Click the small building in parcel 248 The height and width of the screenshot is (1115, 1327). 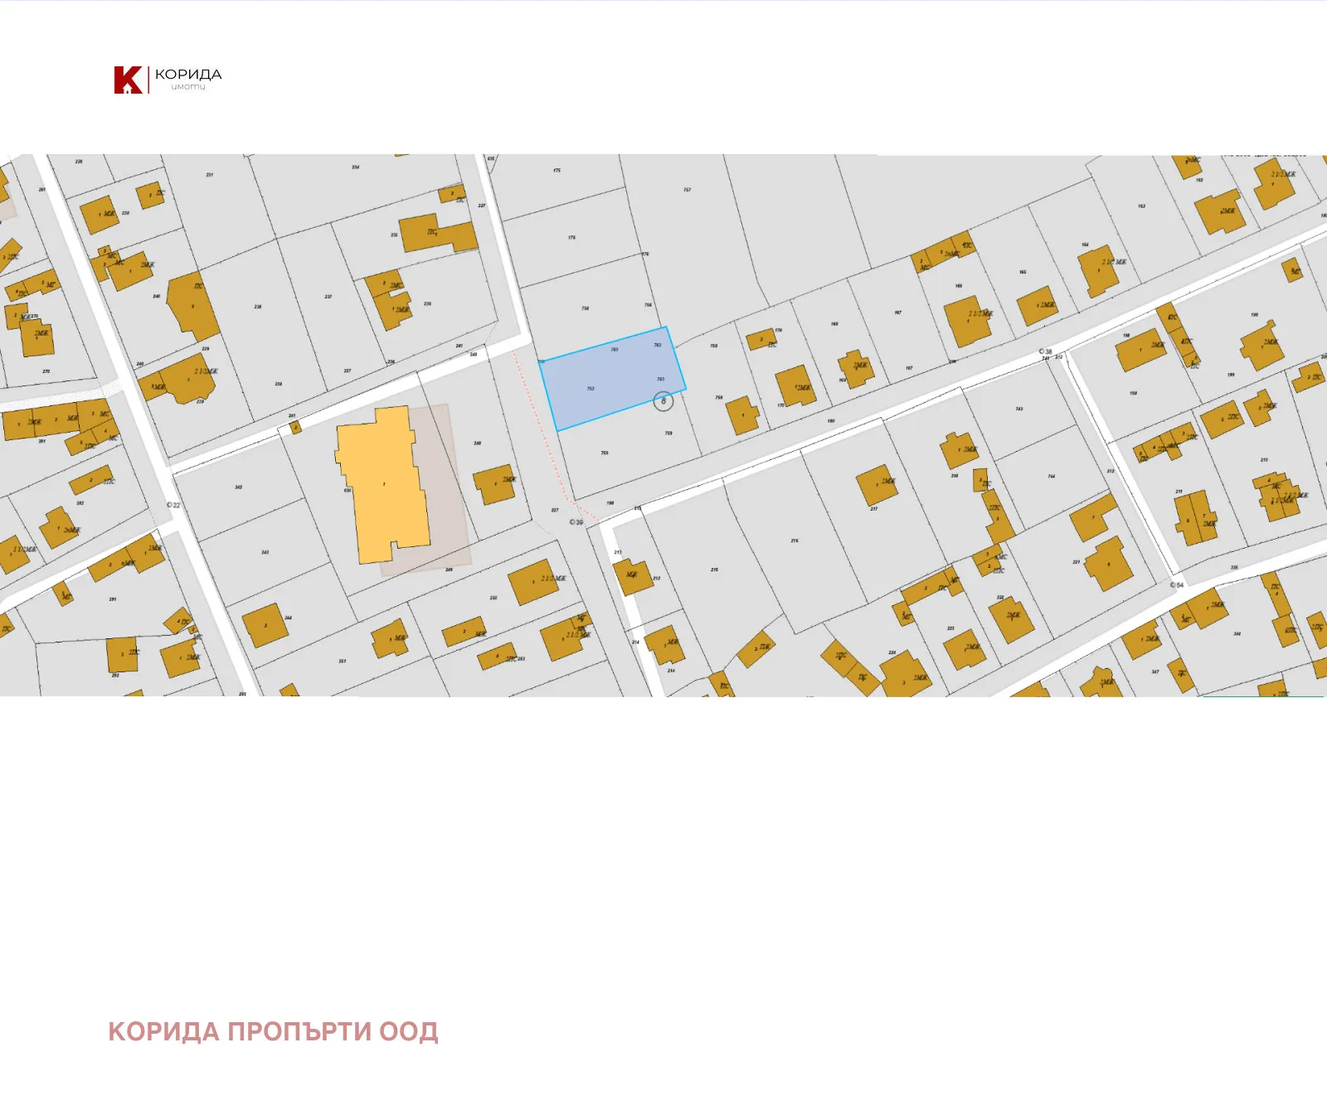tap(494, 484)
